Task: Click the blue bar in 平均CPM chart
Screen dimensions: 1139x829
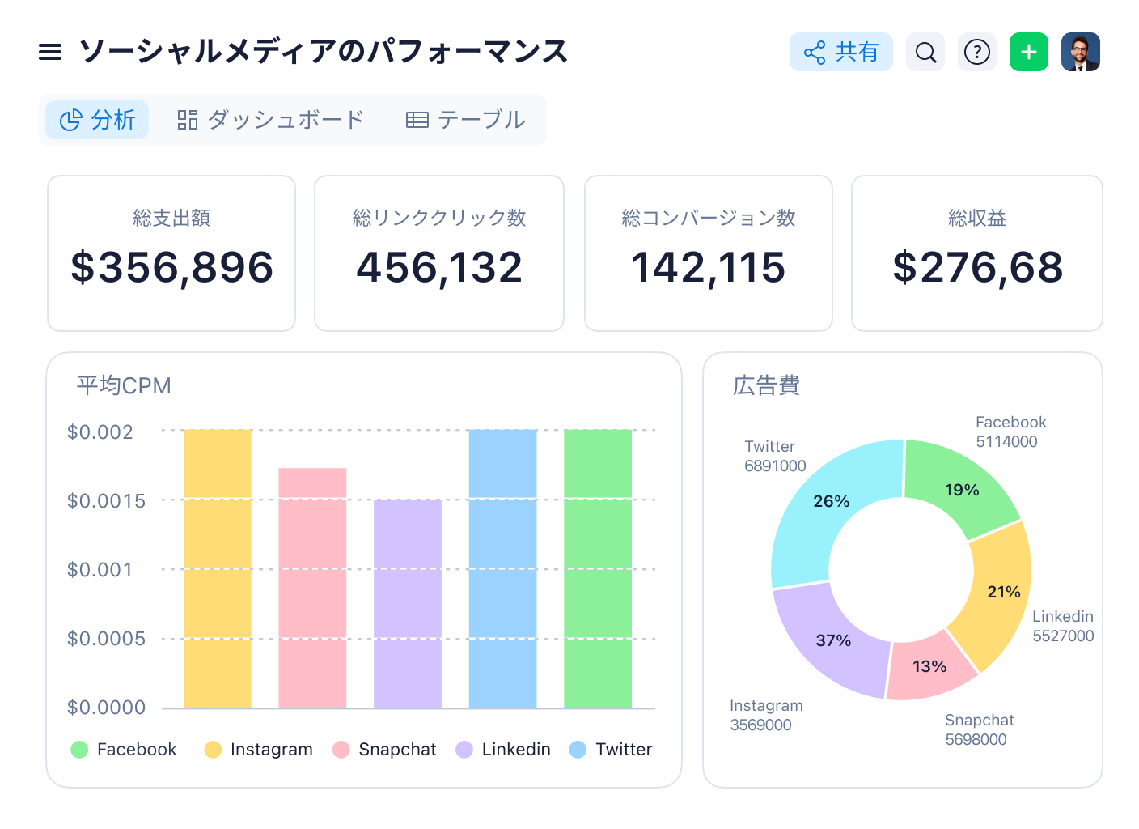Action: 502,568
